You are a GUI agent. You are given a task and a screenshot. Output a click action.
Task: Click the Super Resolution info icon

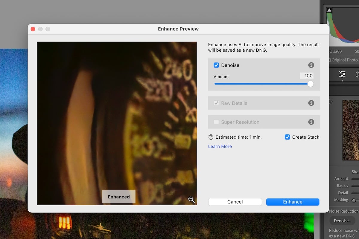click(x=311, y=122)
